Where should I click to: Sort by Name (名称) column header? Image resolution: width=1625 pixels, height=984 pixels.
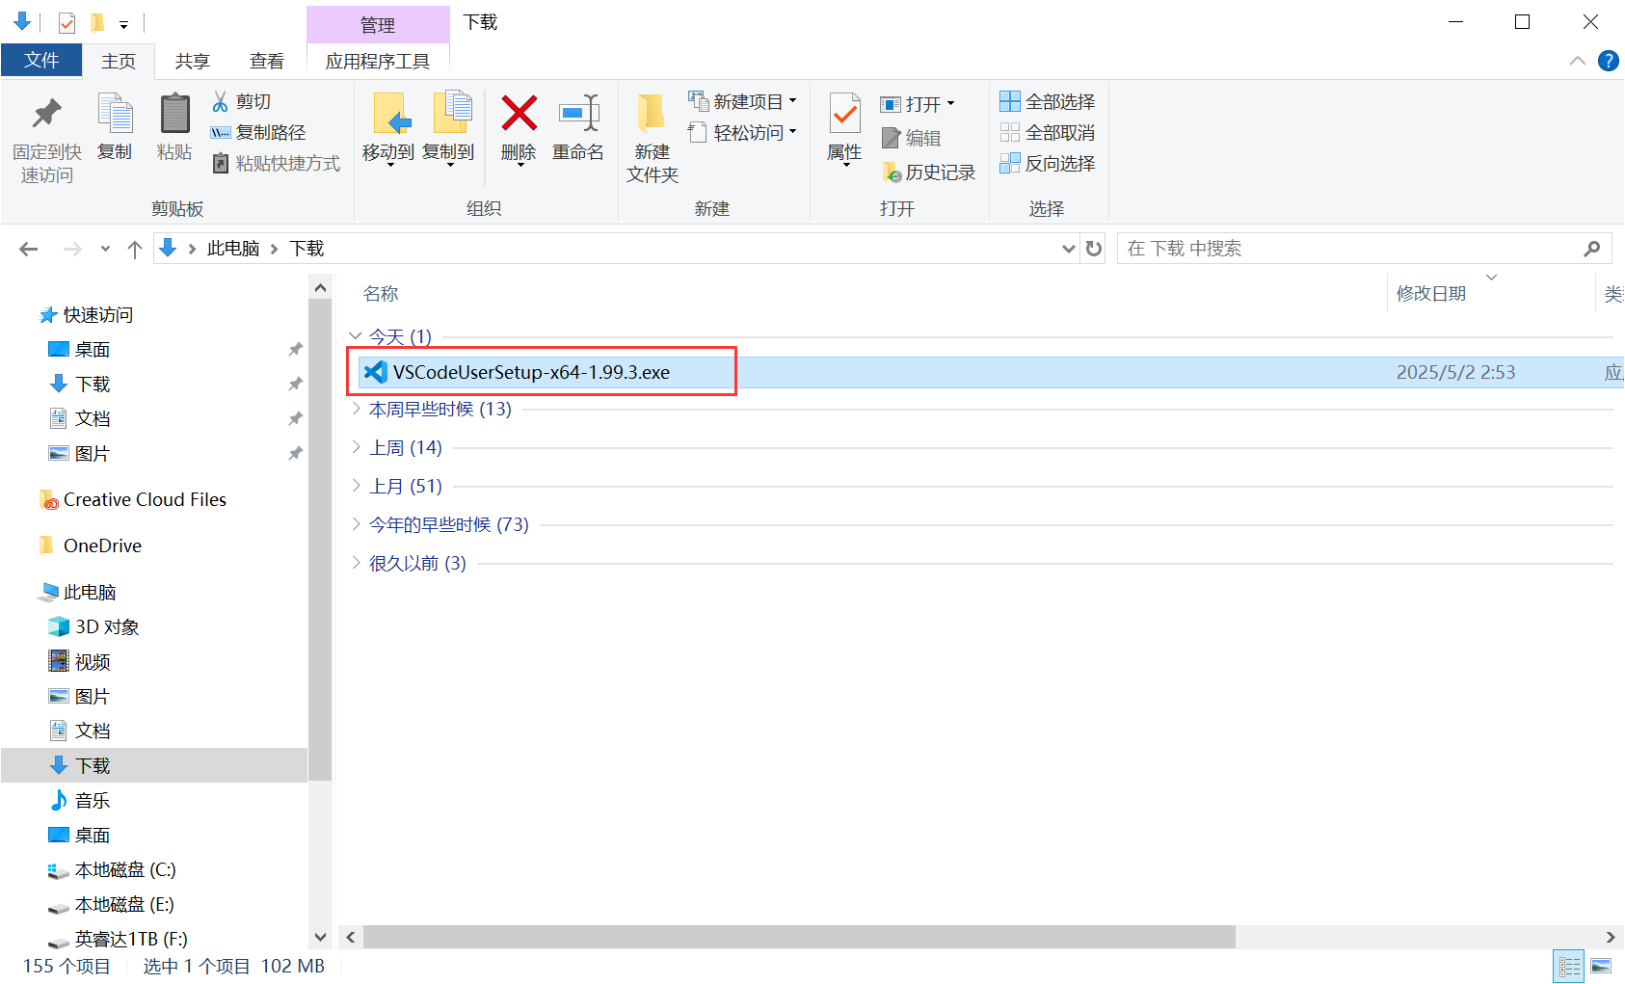click(x=381, y=294)
